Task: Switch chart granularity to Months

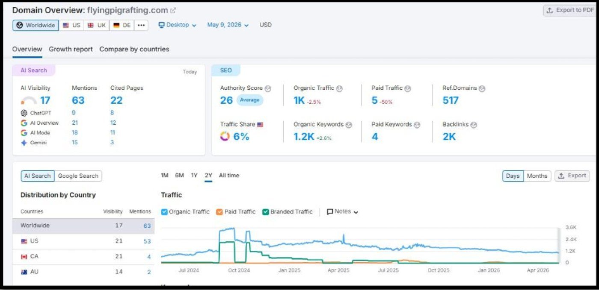Action: click(537, 176)
